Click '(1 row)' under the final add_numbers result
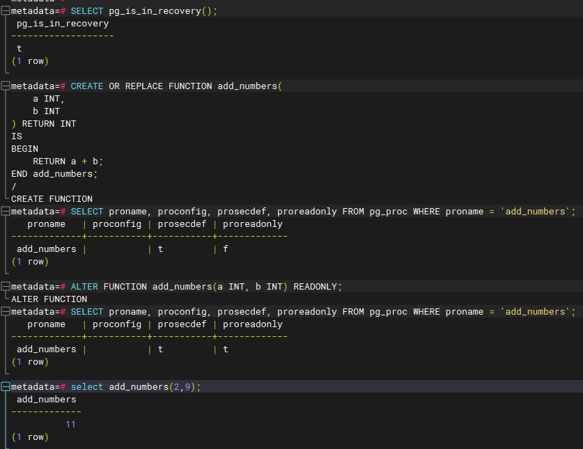 click(30, 437)
